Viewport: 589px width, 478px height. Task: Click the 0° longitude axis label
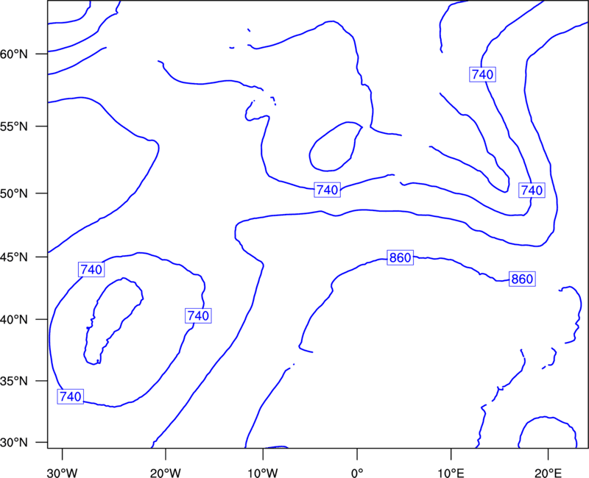[357, 473]
